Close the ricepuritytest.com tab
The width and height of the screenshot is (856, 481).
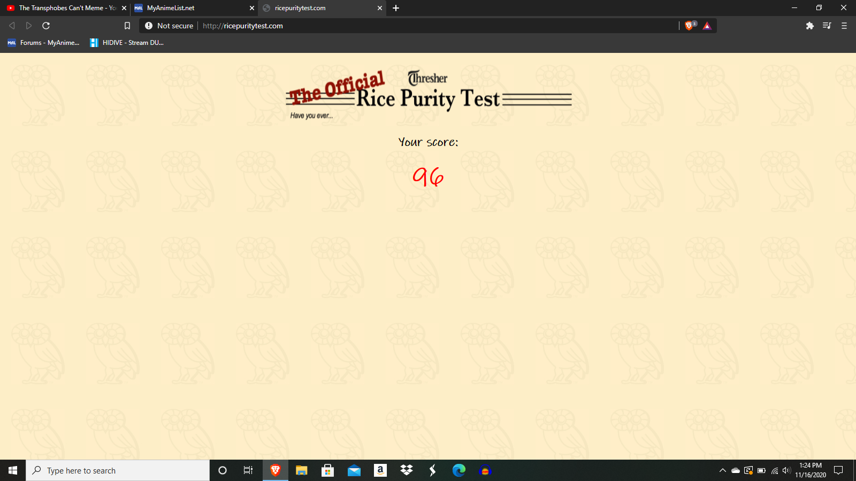click(x=380, y=8)
